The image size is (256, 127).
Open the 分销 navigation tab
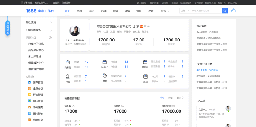pos(127,11)
